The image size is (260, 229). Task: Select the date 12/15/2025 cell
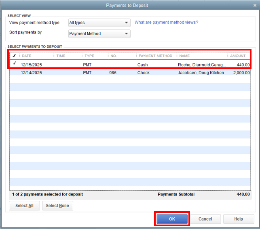coord(32,65)
